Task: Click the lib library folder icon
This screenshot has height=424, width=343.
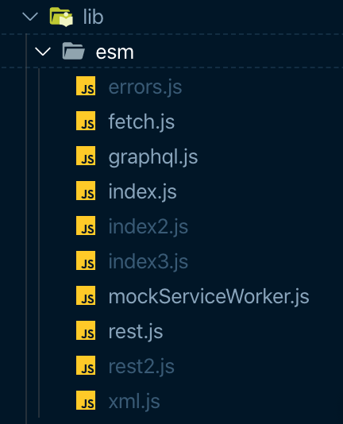Action: (x=61, y=17)
